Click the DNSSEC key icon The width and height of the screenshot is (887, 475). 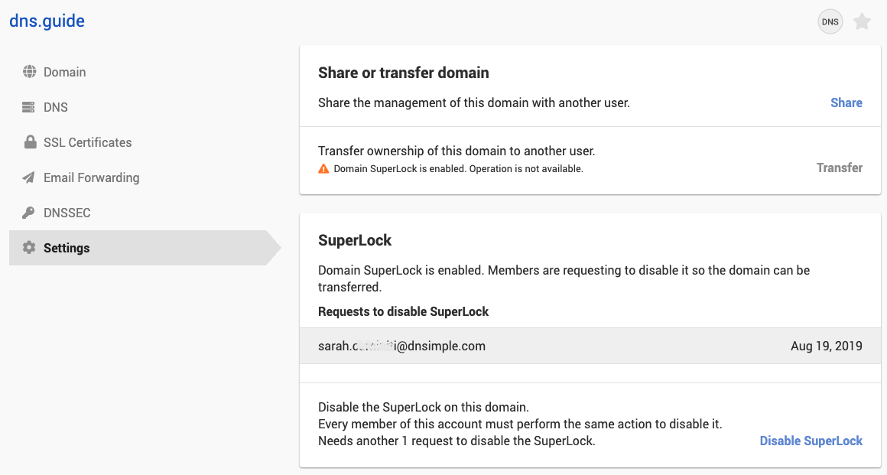[x=29, y=213]
